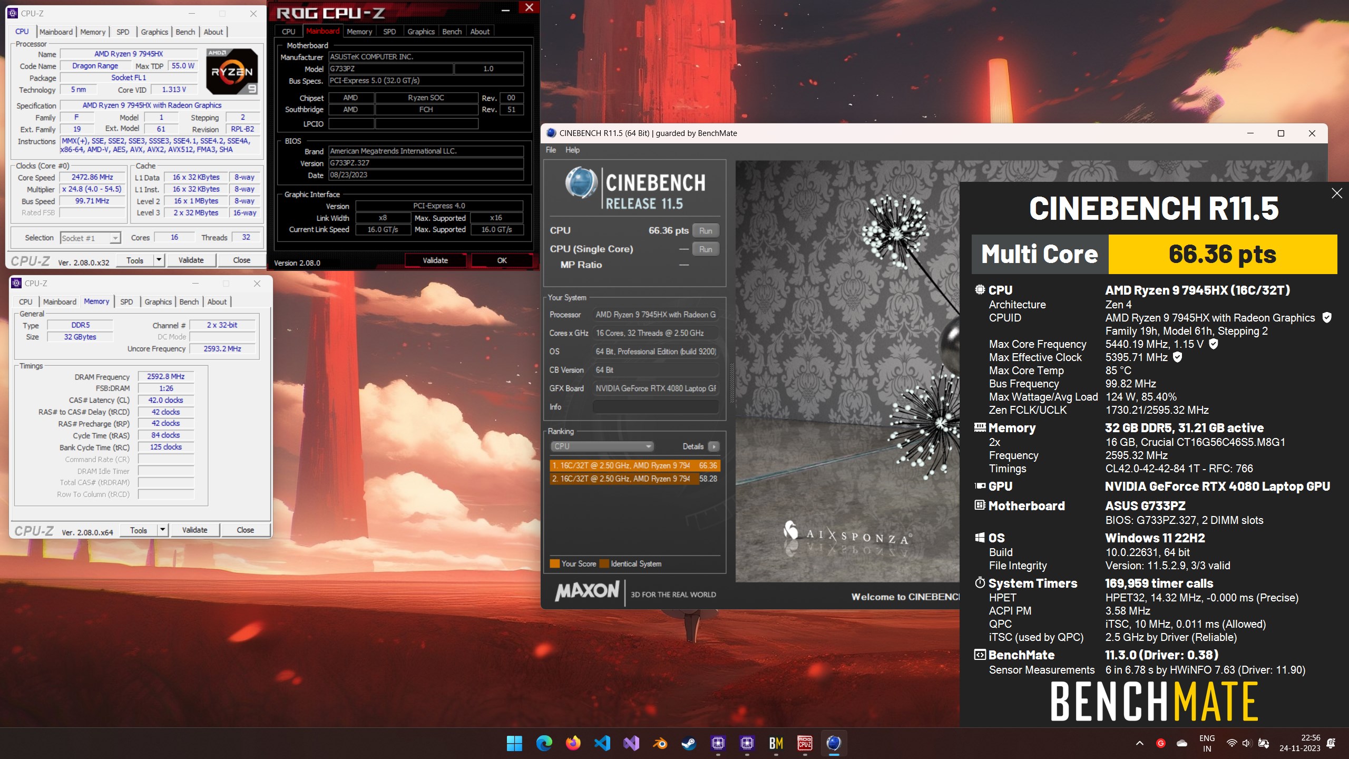Select the first ranking entry scoring 66.36
Viewport: 1349px width, 759px height.
(634, 465)
